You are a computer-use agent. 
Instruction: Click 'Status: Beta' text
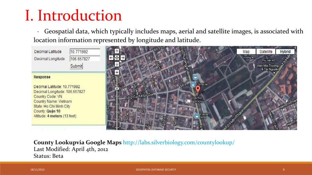48,156
